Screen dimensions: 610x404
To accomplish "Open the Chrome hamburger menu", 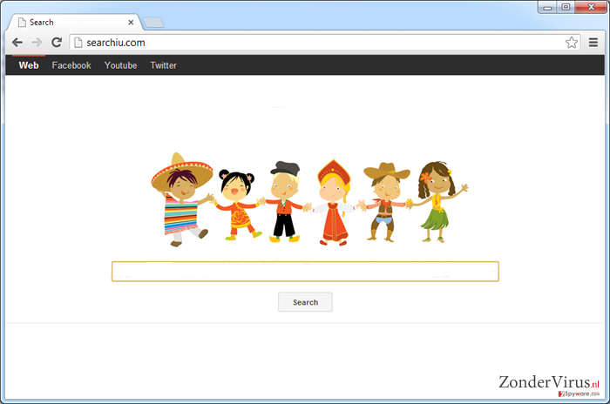I will point(593,43).
